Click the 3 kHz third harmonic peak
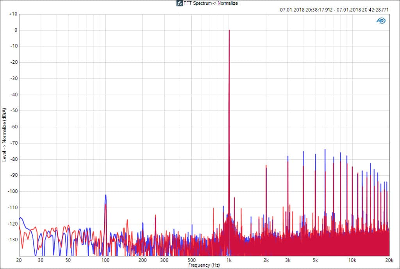The image size is (400, 269). coord(288,157)
